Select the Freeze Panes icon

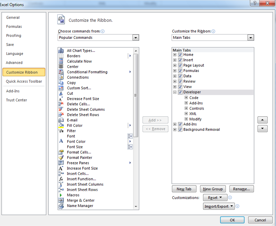pyautogui.click(x=61, y=163)
